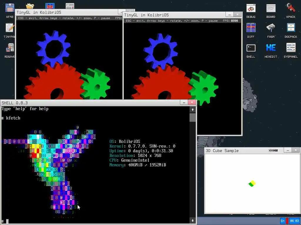This screenshot has height=225, width=301.
Task: Click the counter in the 3D Cube Sample title
Action: [x=273, y=150]
